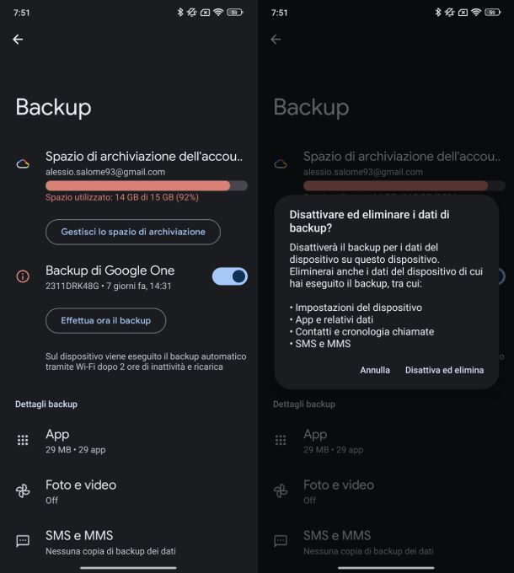Click Gestisci lo spazio di archiviazione button

(x=133, y=232)
